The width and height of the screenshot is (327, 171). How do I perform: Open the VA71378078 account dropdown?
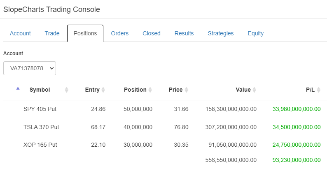(30, 68)
